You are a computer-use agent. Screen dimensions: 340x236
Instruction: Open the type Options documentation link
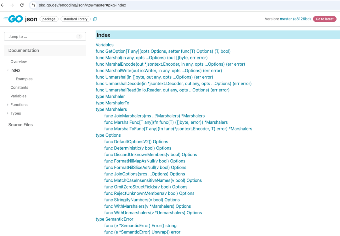point(108,135)
